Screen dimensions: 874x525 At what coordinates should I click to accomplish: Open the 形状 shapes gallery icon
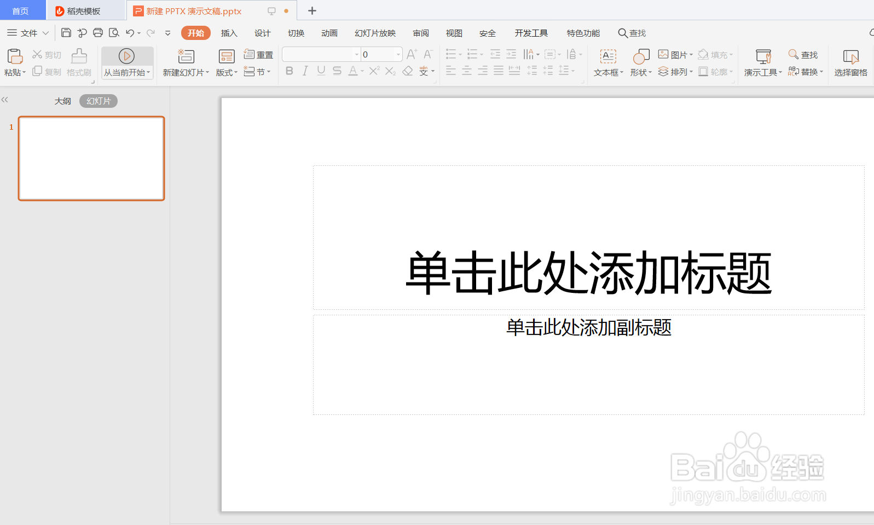point(641,56)
